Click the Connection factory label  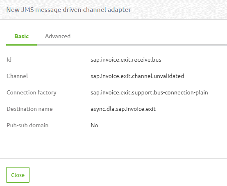click(32, 92)
